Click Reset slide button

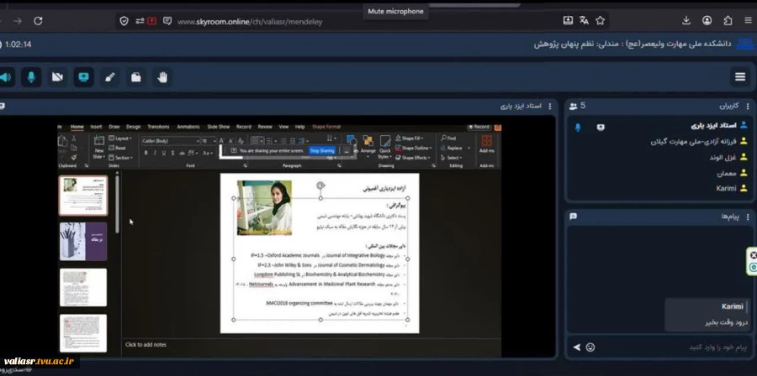click(x=118, y=149)
